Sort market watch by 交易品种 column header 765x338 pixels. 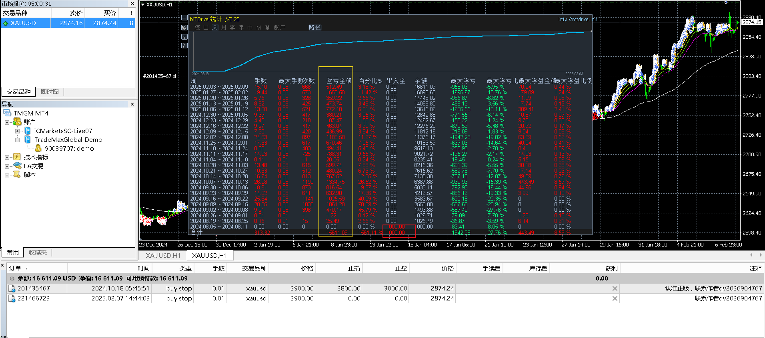[26, 13]
